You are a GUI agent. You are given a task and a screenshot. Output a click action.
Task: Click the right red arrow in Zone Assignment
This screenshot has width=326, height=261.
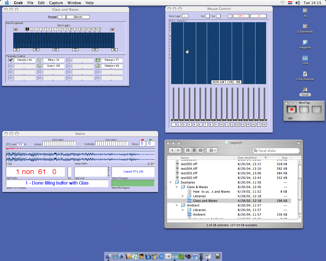coord(112,30)
